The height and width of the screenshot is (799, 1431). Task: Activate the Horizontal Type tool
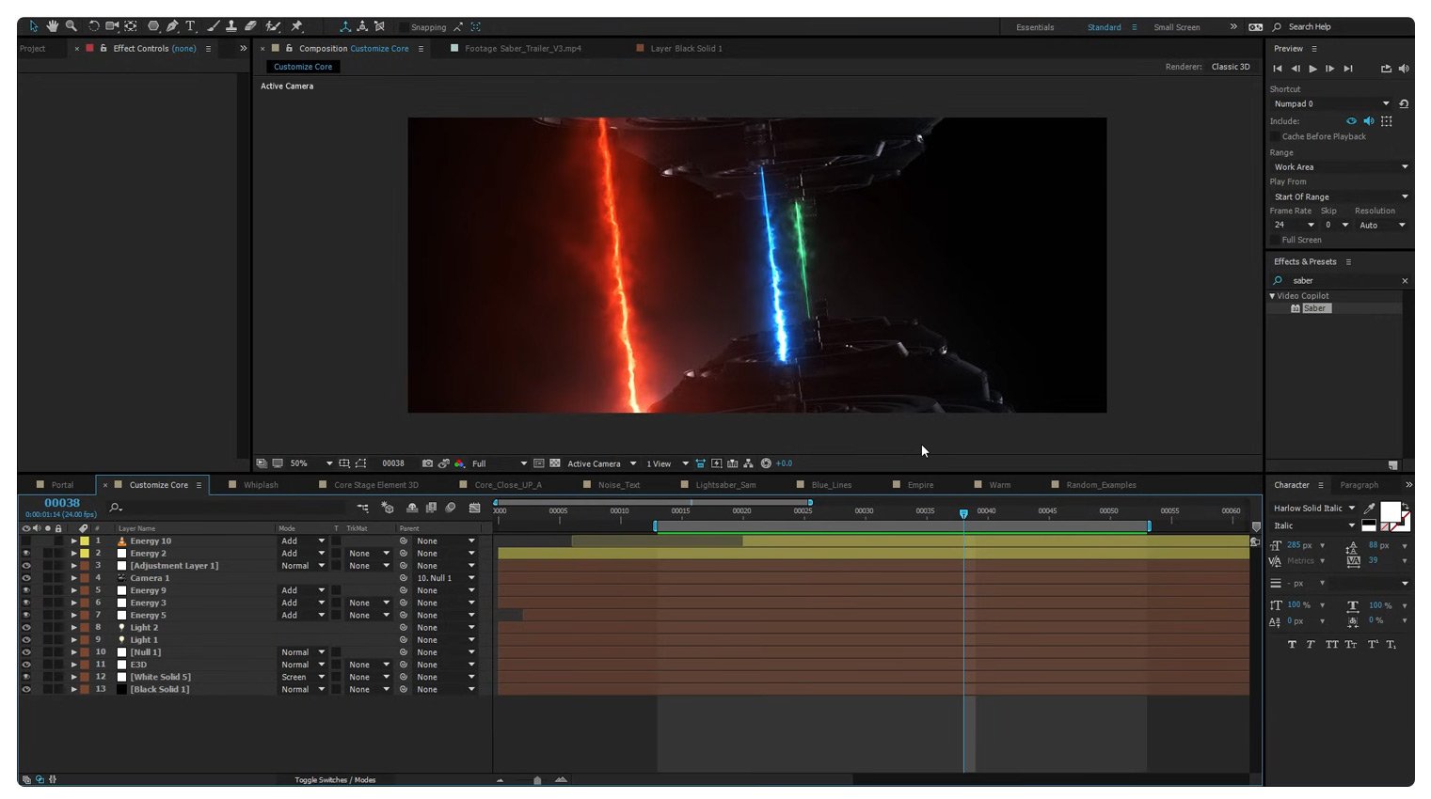pos(190,26)
